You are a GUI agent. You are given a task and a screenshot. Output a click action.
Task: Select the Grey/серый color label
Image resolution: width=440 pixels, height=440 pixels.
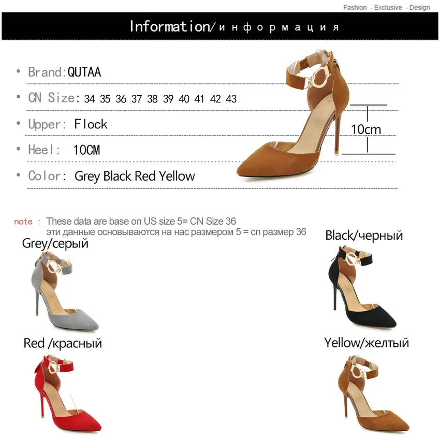(x=55, y=243)
